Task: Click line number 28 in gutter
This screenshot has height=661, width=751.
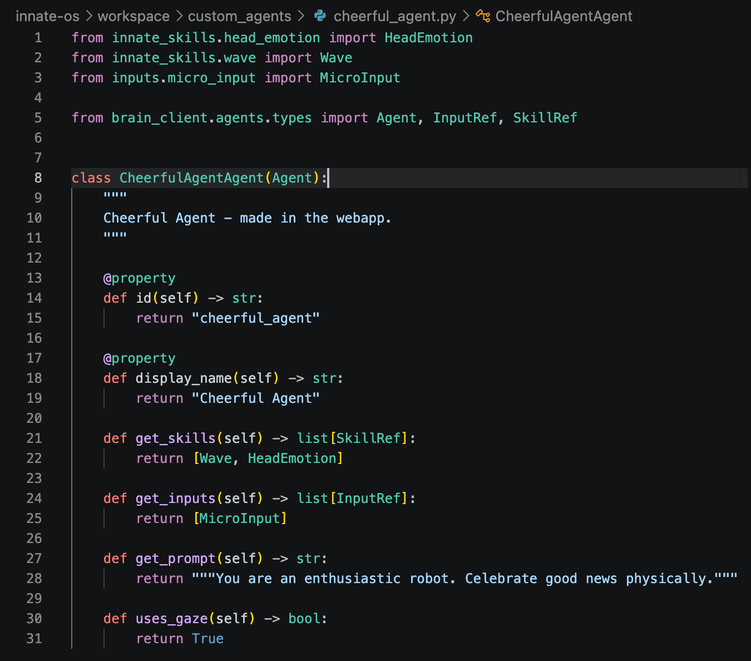Action: (34, 579)
